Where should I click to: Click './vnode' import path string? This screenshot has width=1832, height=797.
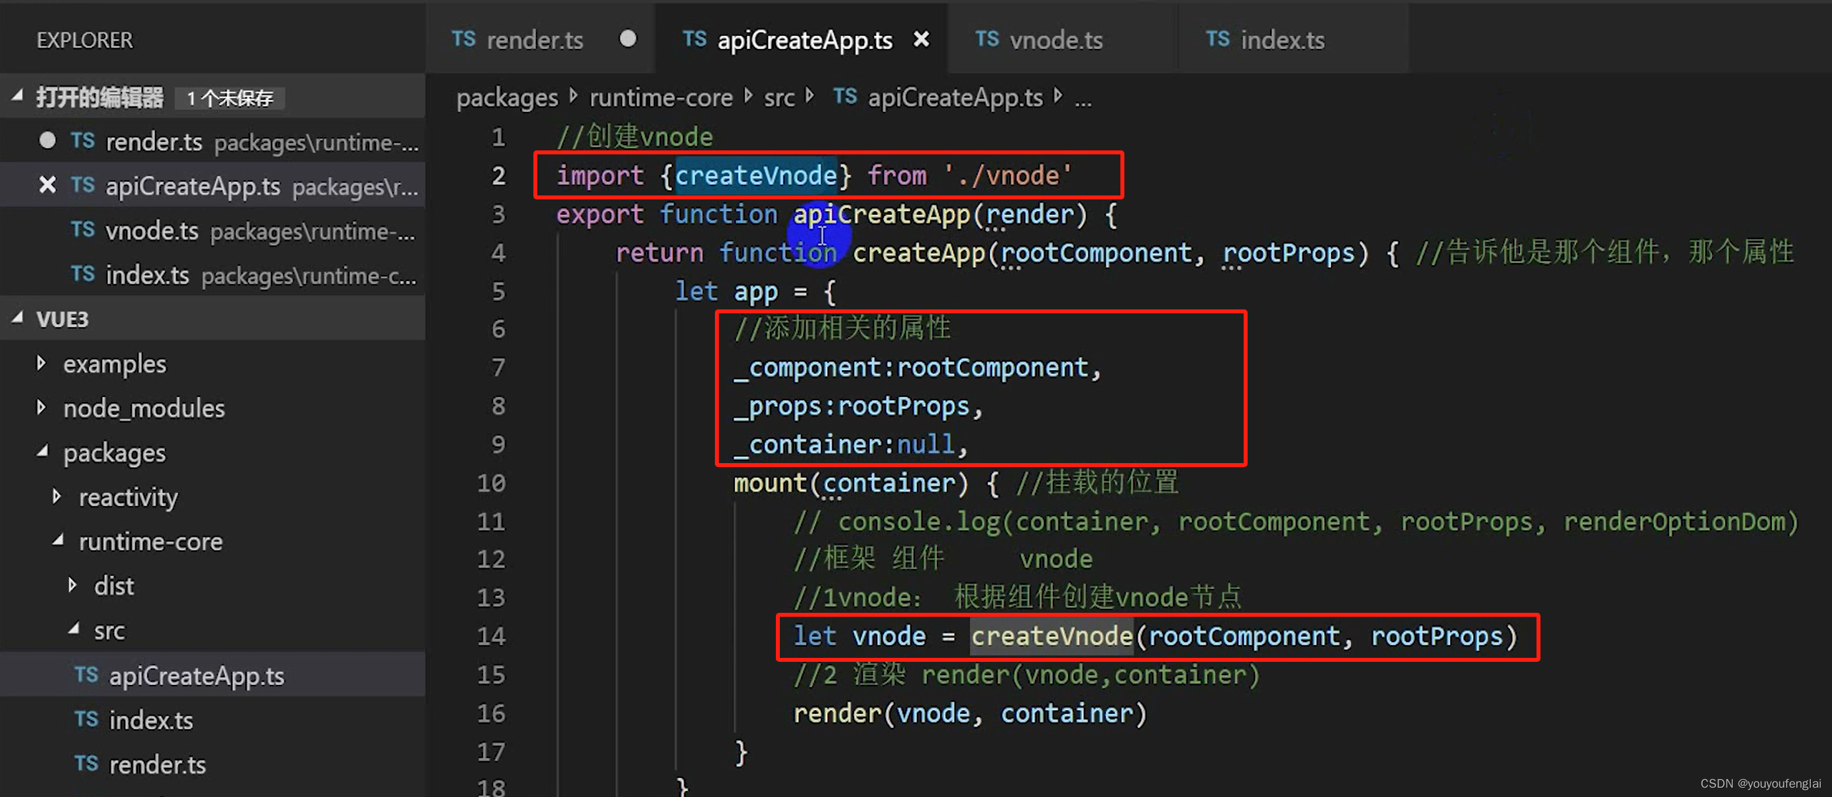click(1007, 175)
